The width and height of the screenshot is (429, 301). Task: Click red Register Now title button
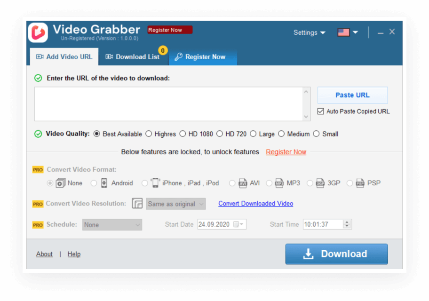(170, 30)
